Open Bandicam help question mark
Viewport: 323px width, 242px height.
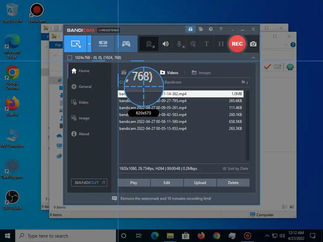tap(221, 29)
